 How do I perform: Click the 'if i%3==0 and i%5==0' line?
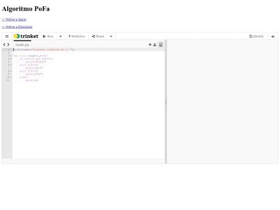point(36,59)
